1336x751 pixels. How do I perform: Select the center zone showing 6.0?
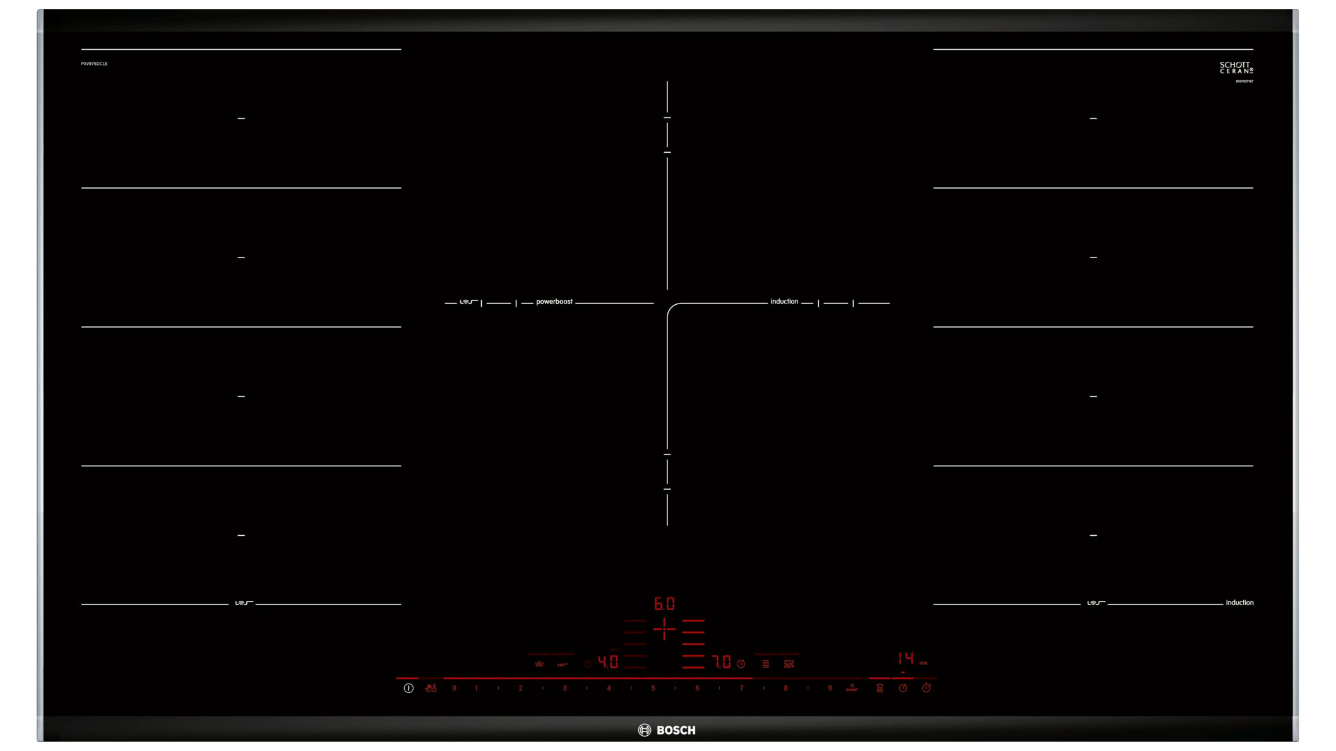pyautogui.click(x=664, y=604)
